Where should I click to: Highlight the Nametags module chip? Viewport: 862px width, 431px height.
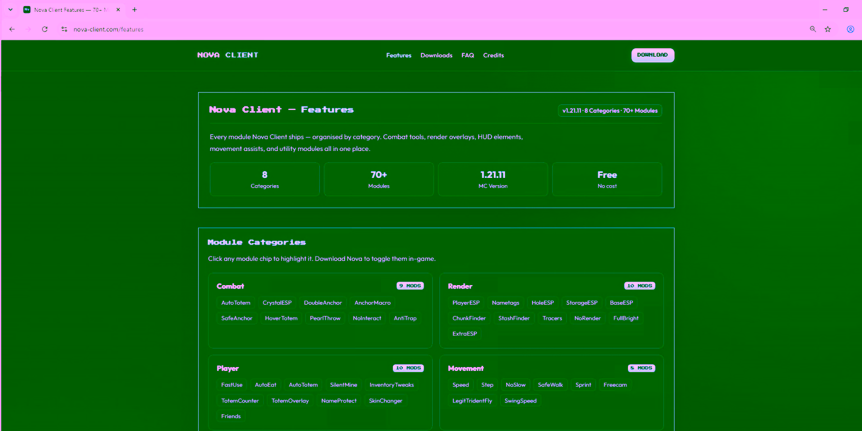[x=506, y=303]
